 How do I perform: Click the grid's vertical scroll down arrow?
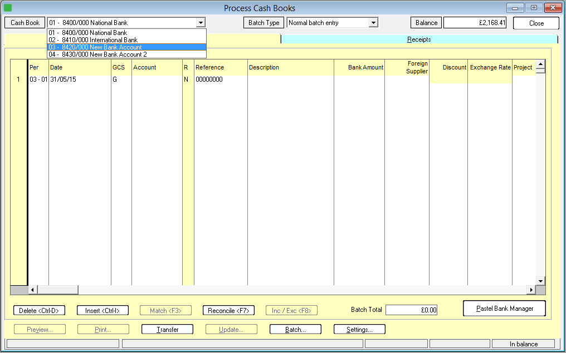540,281
